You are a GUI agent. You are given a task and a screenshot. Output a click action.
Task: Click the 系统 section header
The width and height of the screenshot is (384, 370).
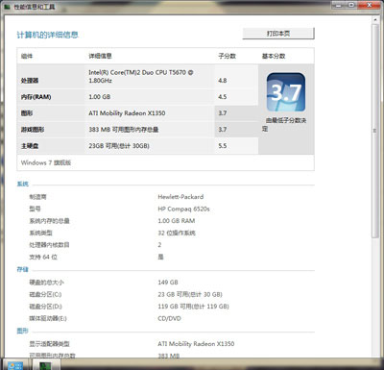click(23, 184)
